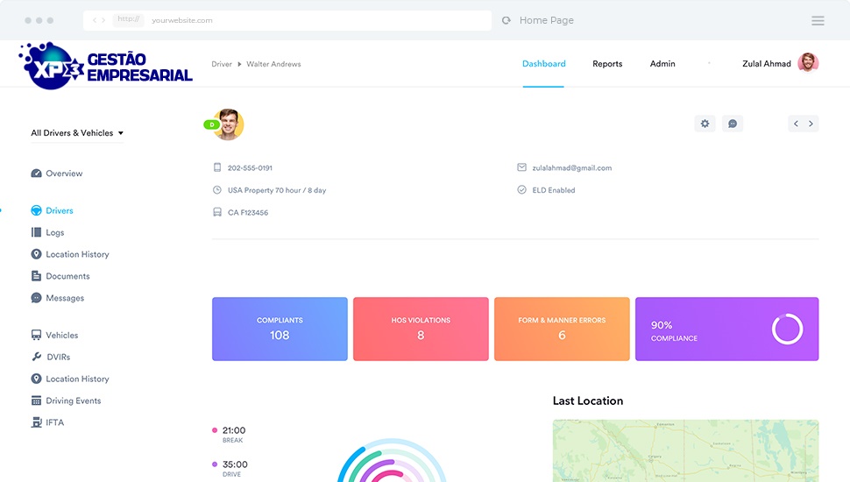Open the Dashboard tab
The height and width of the screenshot is (482, 850).
click(543, 63)
